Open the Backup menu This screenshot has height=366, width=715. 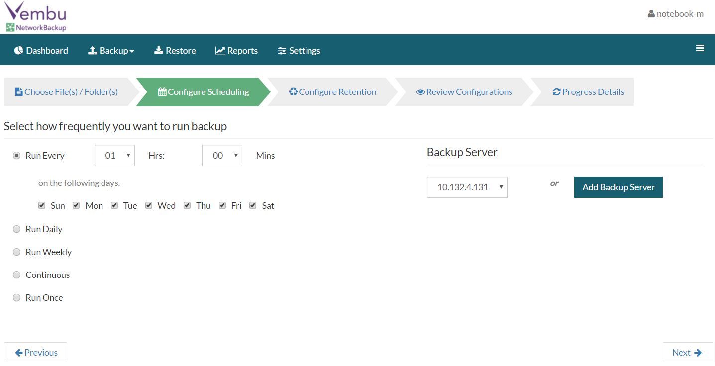click(x=111, y=50)
